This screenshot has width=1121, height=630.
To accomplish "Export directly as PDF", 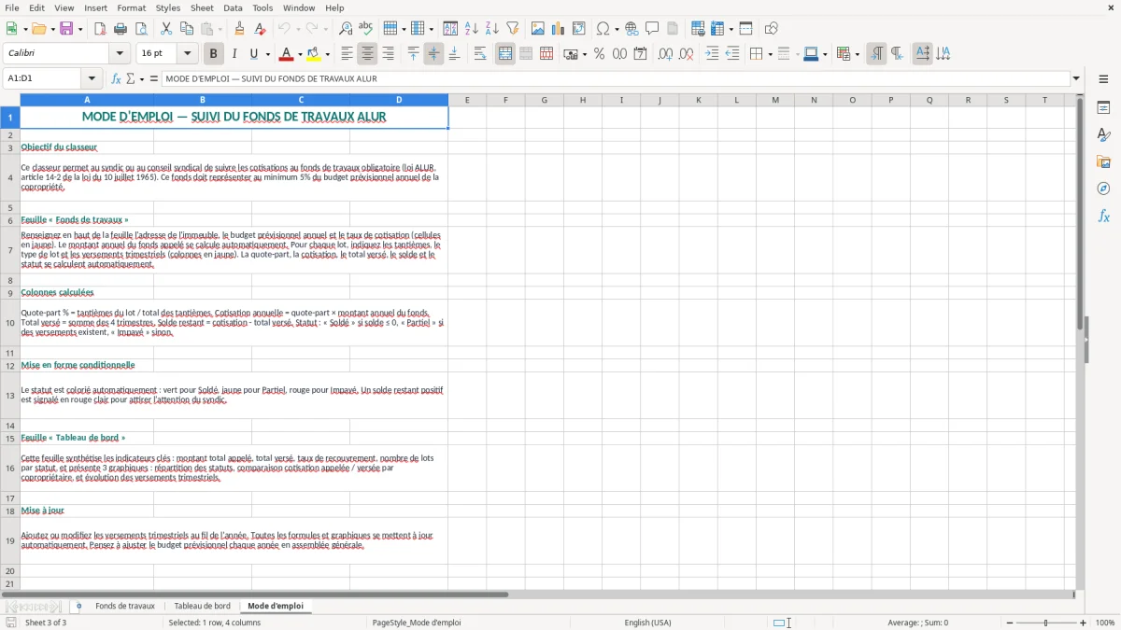I will coord(100,29).
